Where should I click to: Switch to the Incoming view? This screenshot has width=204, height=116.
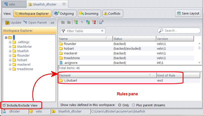click(89, 13)
